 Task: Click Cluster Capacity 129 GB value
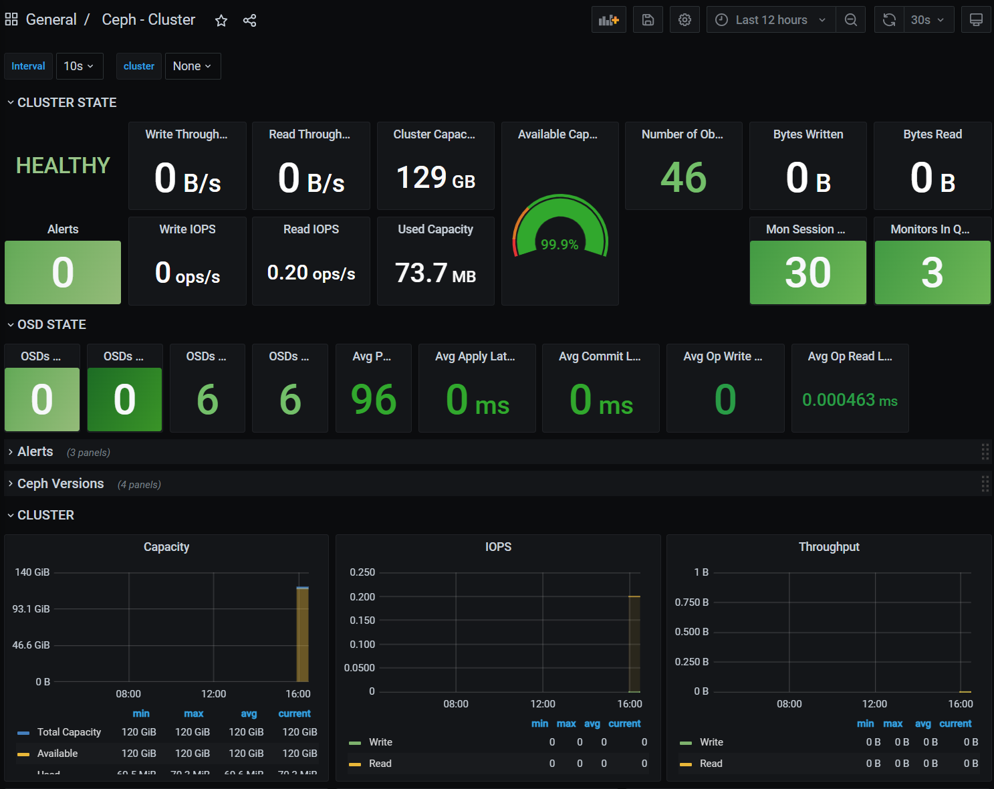tap(435, 178)
